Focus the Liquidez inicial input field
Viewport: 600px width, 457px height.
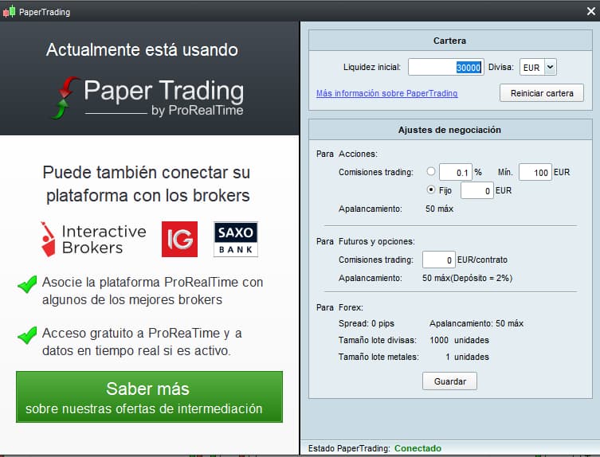coord(445,68)
